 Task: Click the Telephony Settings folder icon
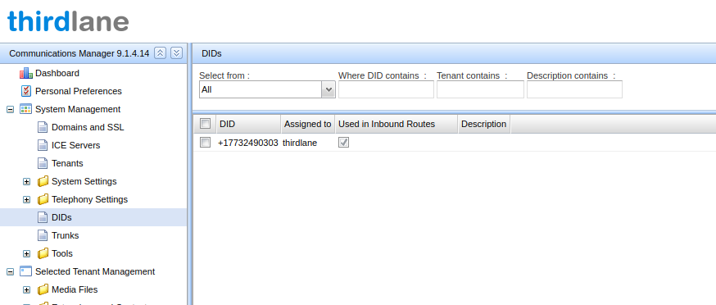coord(43,199)
